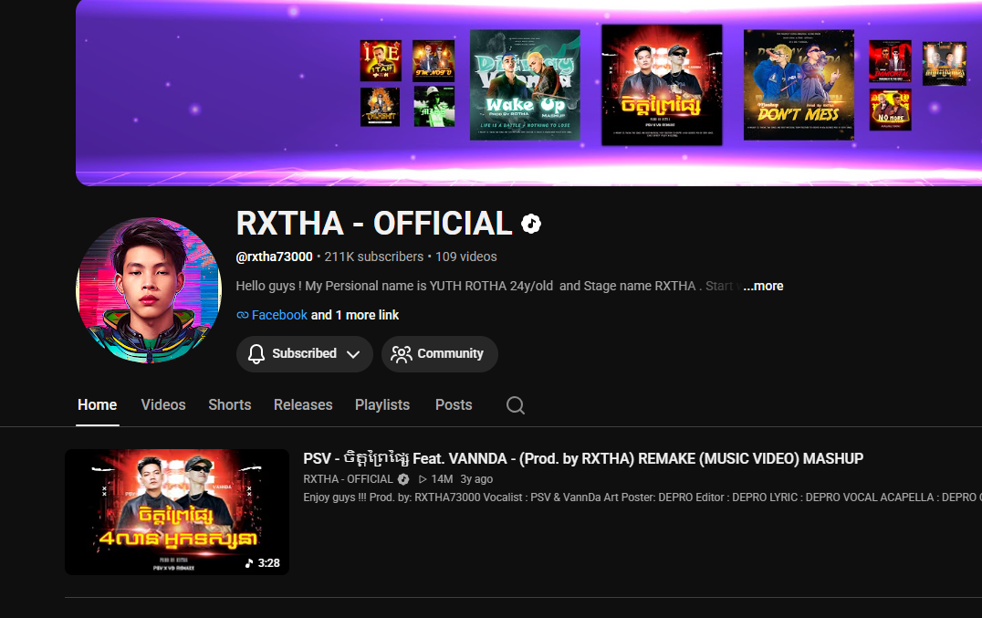The height and width of the screenshot is (618, 982).
Task: Click the channel profile avatar
Action: 149,290
